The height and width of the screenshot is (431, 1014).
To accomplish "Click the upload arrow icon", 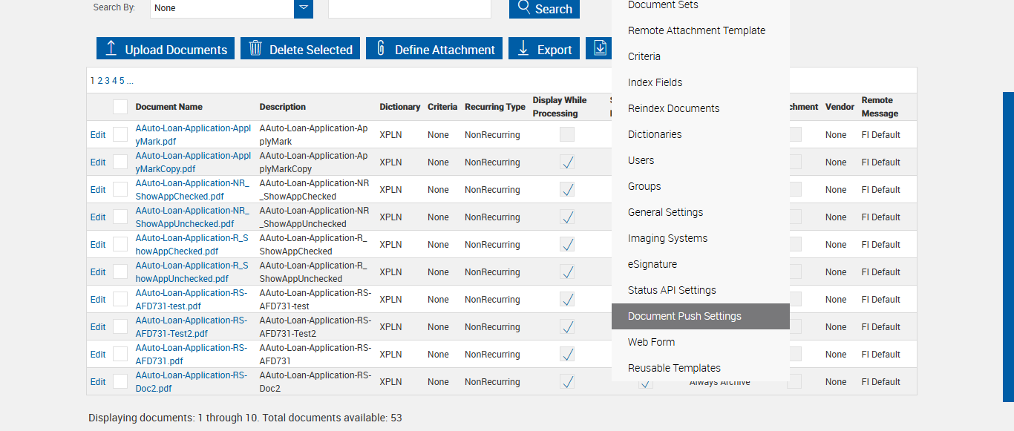I will pos(111,49).
